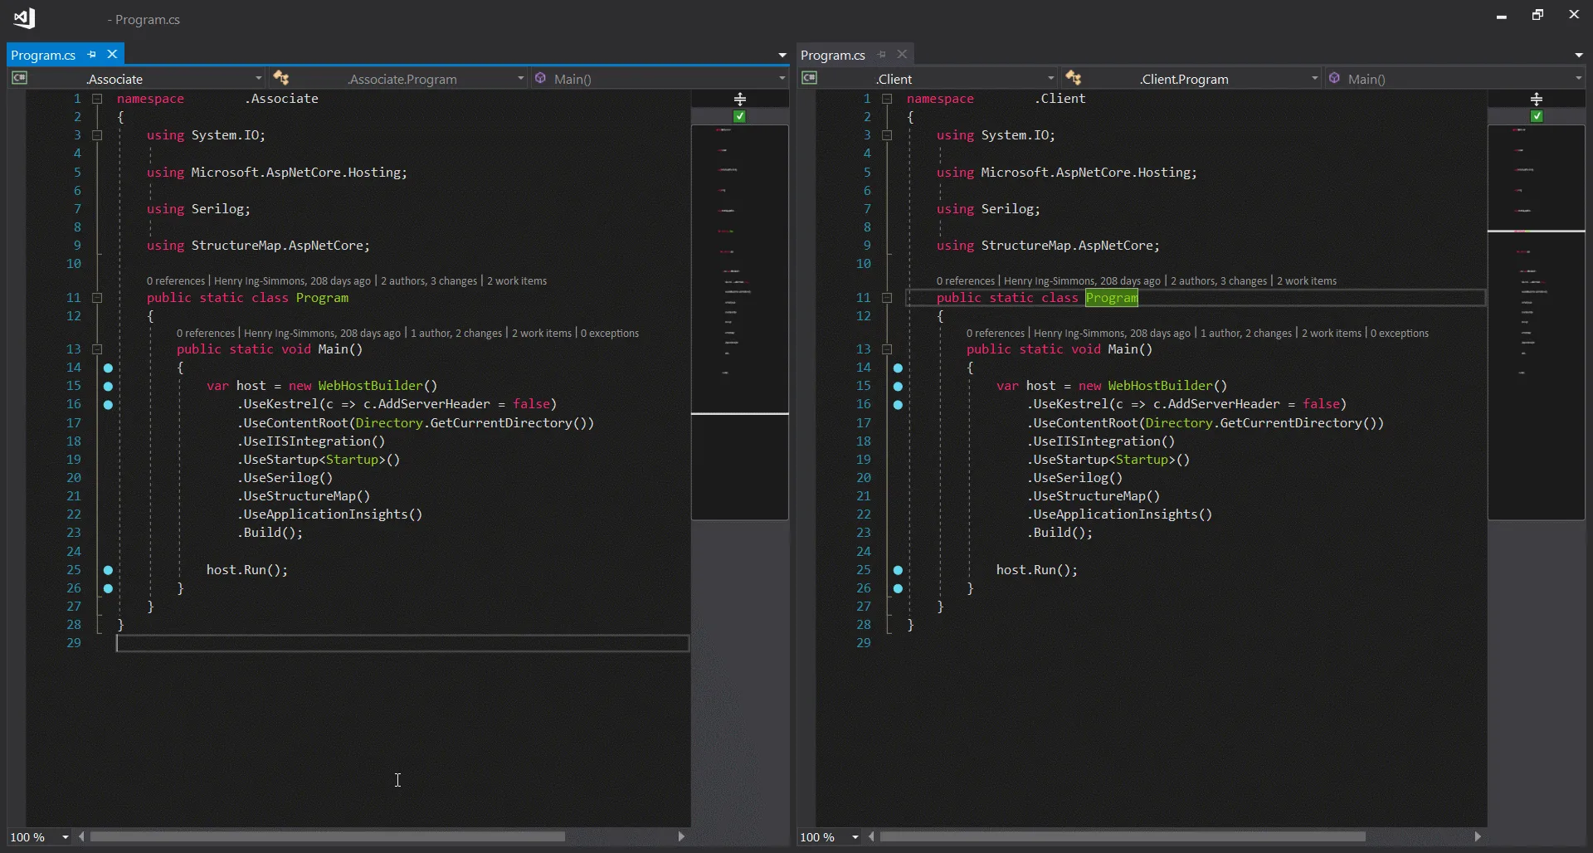Collapse the Program class in the left editor
This screenshot has width=1593, height=853.
tap(97, 298)
